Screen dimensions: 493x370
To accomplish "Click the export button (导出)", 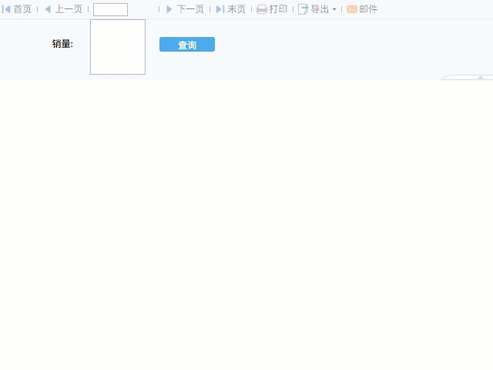I will coord(314,9).
